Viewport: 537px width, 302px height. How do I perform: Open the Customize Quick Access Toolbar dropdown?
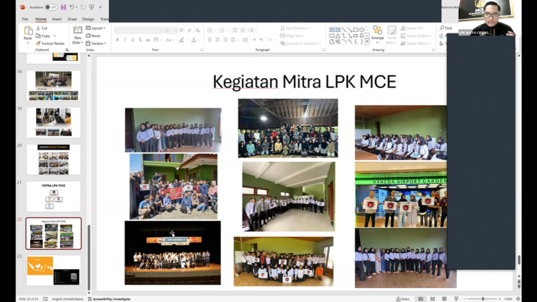(x=101, y=7)
